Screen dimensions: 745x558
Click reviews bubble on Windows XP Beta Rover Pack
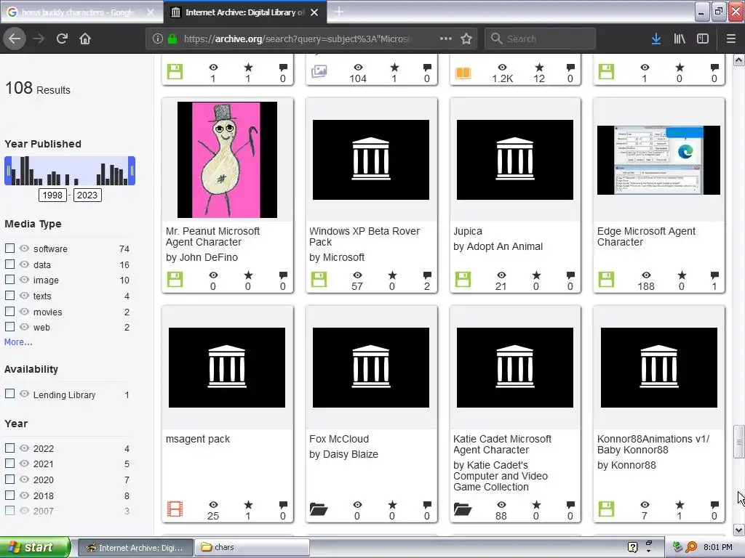pos(427,275)
